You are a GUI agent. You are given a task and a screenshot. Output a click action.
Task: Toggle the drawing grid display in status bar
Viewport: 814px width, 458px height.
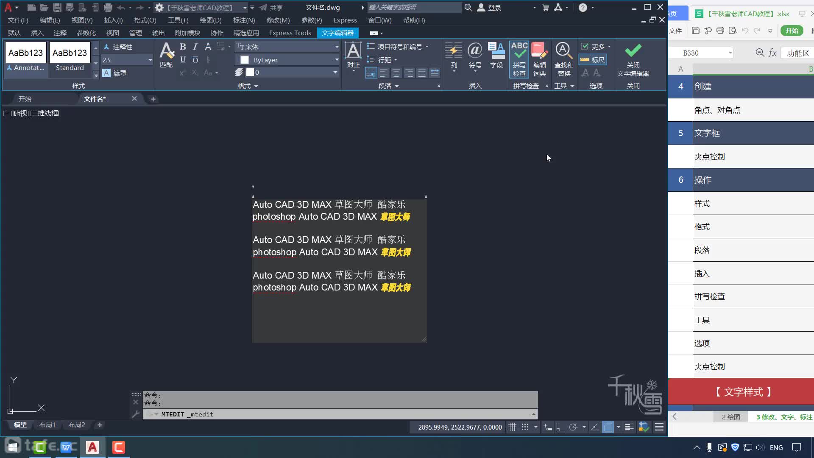[512, 427]
